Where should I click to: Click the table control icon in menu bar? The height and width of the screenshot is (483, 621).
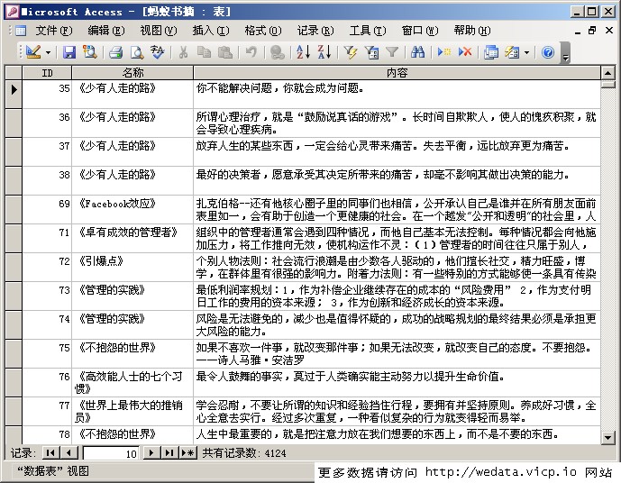20,31
